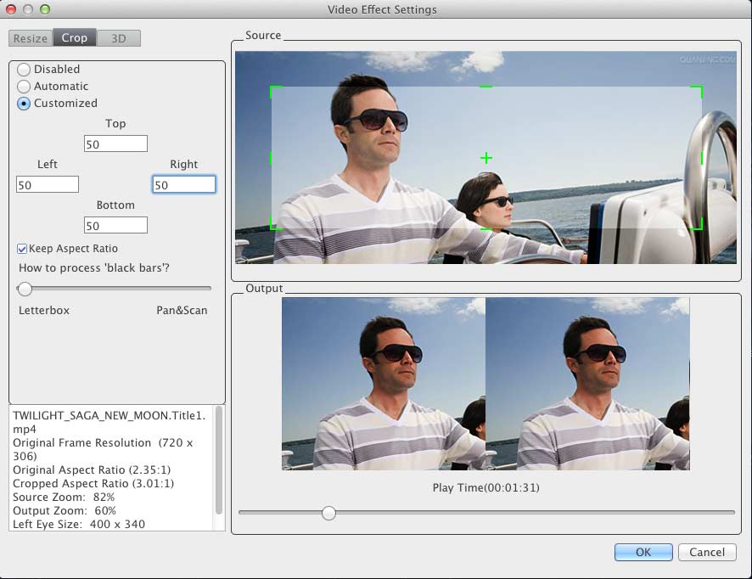This screenshot has width=752, height=579.
Task: Click the left eye output preview image
Action: pyautogui.click(x=384, y=384)
